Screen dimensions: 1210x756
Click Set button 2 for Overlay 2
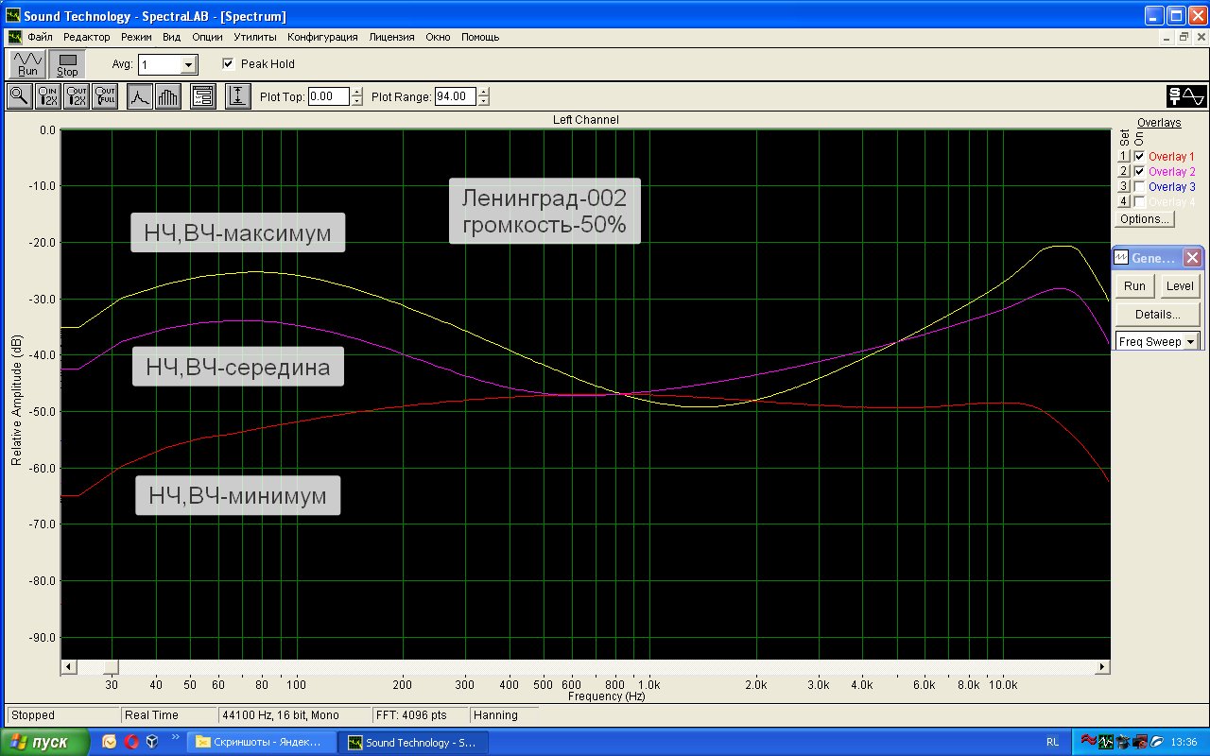click(1124, 172)
